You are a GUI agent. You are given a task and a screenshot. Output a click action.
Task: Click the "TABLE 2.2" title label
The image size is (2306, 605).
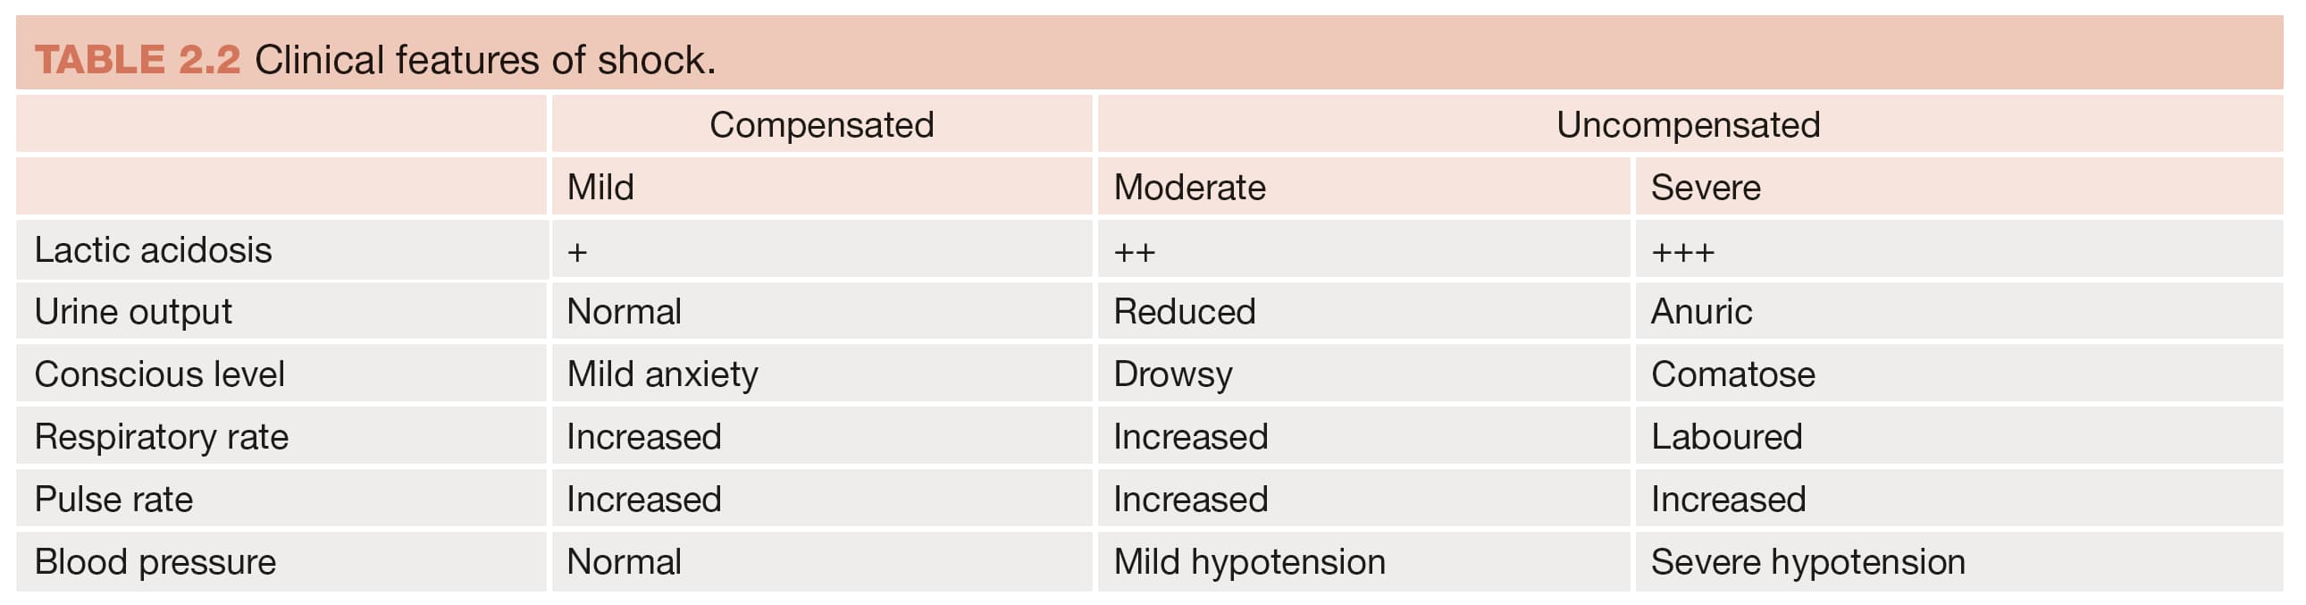click(138, 60)
